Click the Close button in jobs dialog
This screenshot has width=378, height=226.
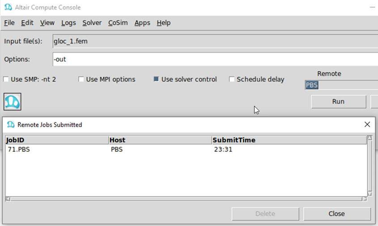(x=337, y=213)
